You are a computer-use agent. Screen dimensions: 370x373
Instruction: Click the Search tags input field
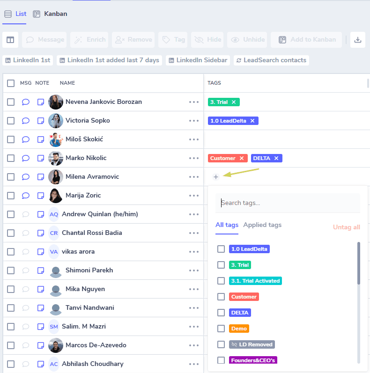coord(288,203)
